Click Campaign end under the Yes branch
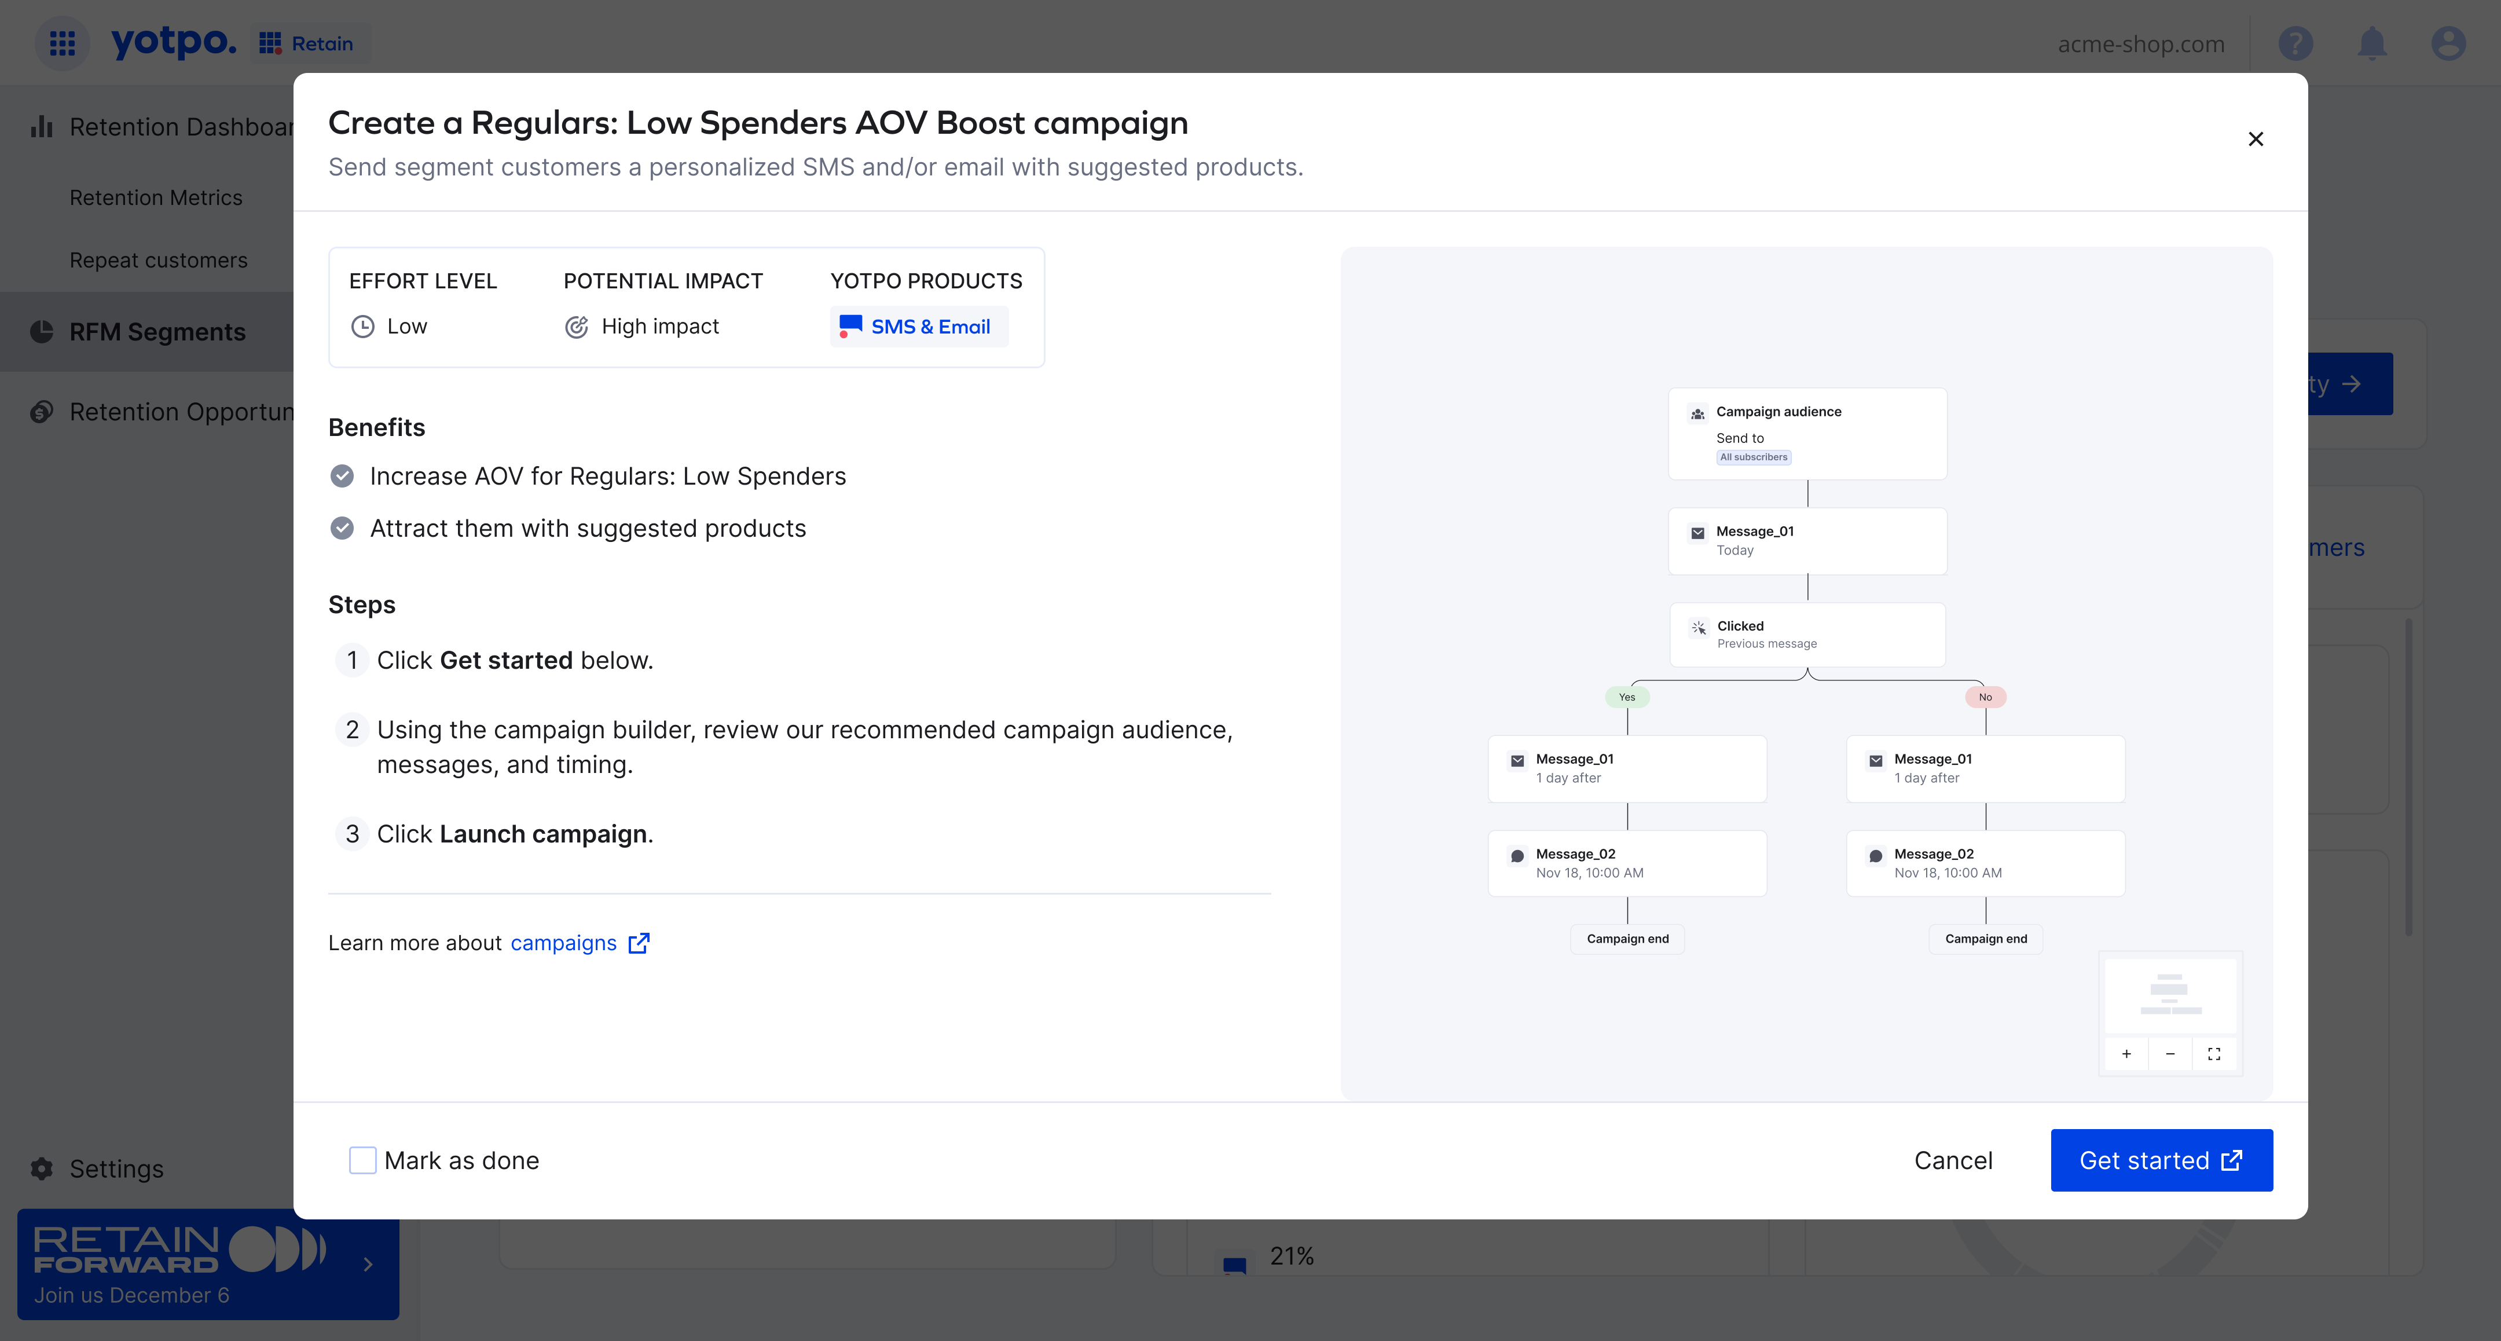Viewport: 2501px width, 1341px height. tap(1627, 939)
